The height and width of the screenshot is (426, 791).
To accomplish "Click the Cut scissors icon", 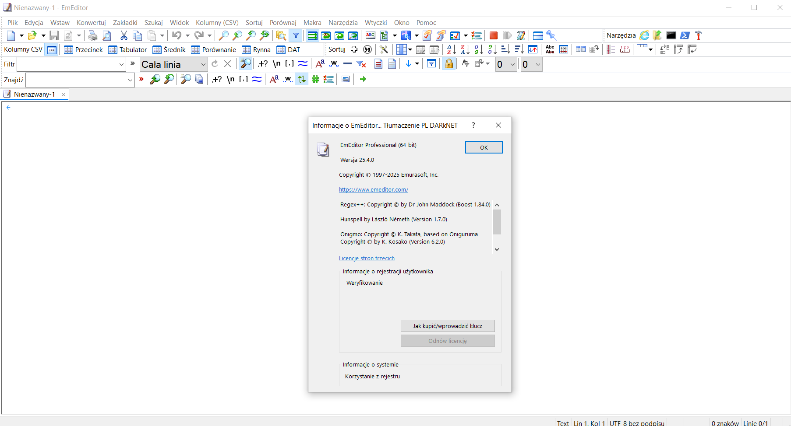I will 124,35.
